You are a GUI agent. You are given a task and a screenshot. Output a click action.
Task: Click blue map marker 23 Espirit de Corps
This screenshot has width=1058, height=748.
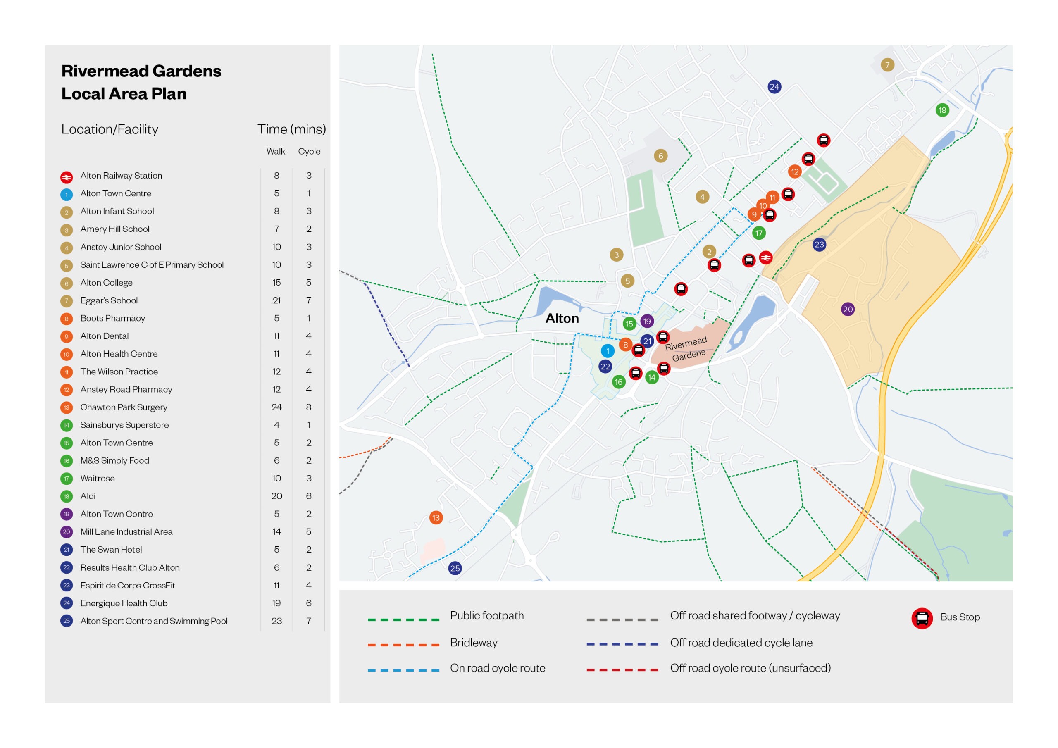[x=819, y=245]
